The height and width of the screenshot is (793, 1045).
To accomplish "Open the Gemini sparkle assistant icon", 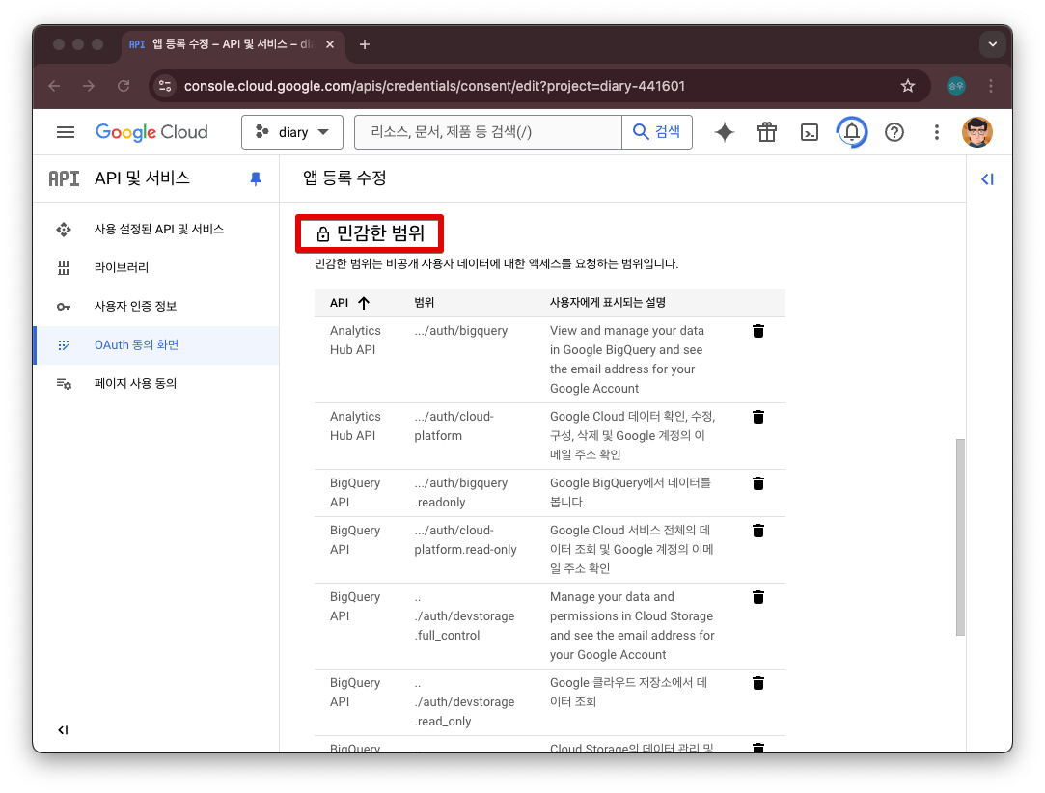I will (725, 132).
